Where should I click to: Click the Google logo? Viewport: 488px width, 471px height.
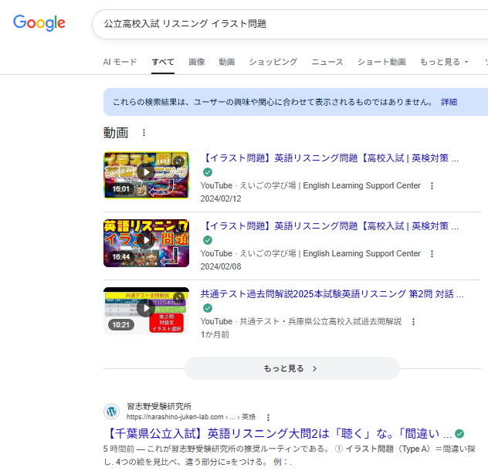[x=39, y=23]
